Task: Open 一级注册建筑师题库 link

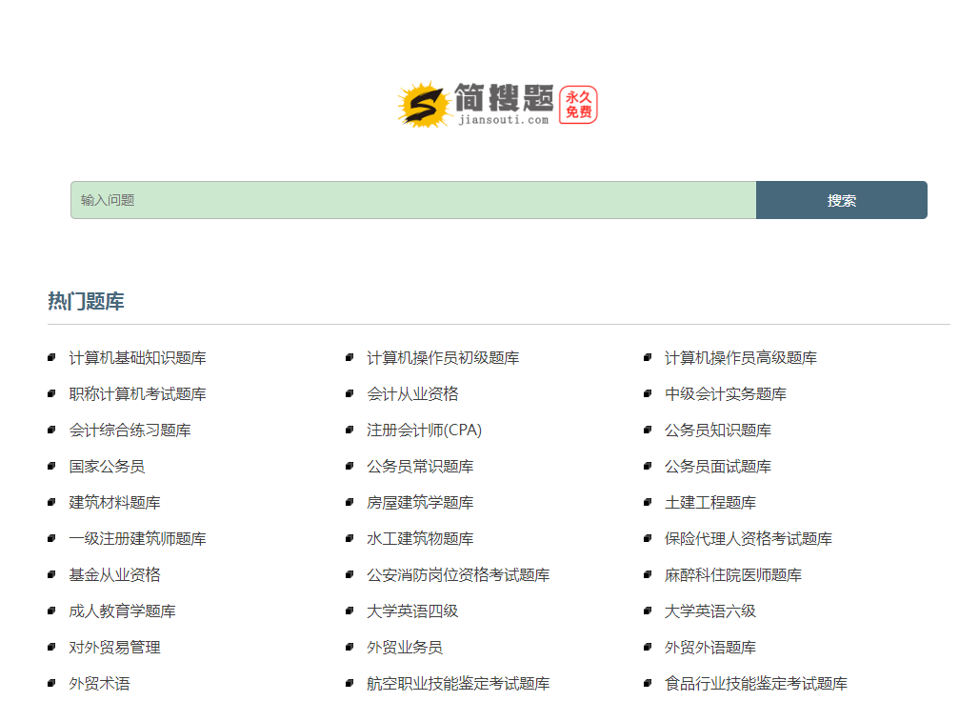Action: coord(137,539)
